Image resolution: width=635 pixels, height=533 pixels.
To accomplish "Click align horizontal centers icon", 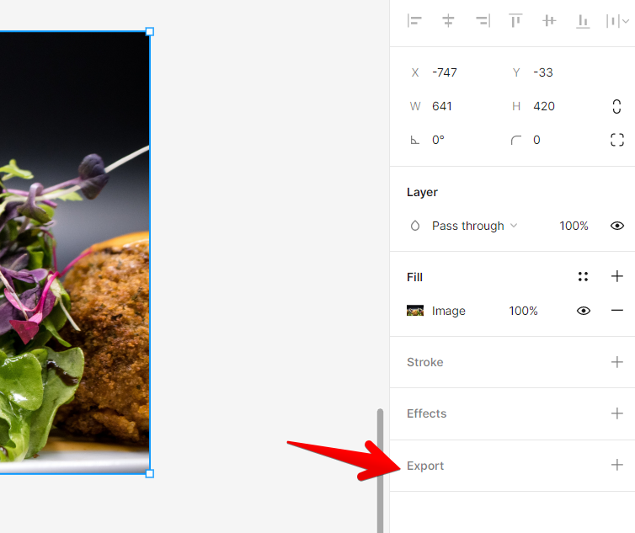I will [448, 20].
